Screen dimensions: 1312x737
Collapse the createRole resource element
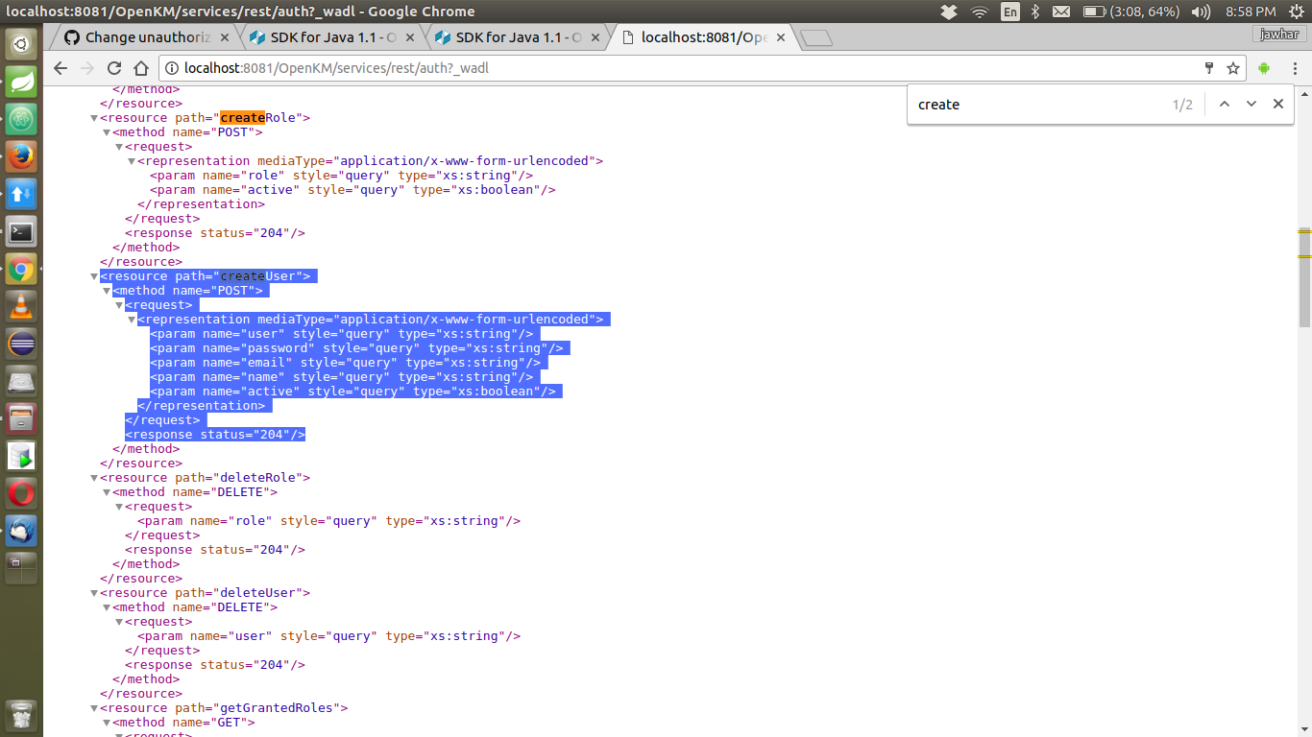(94, 117)
